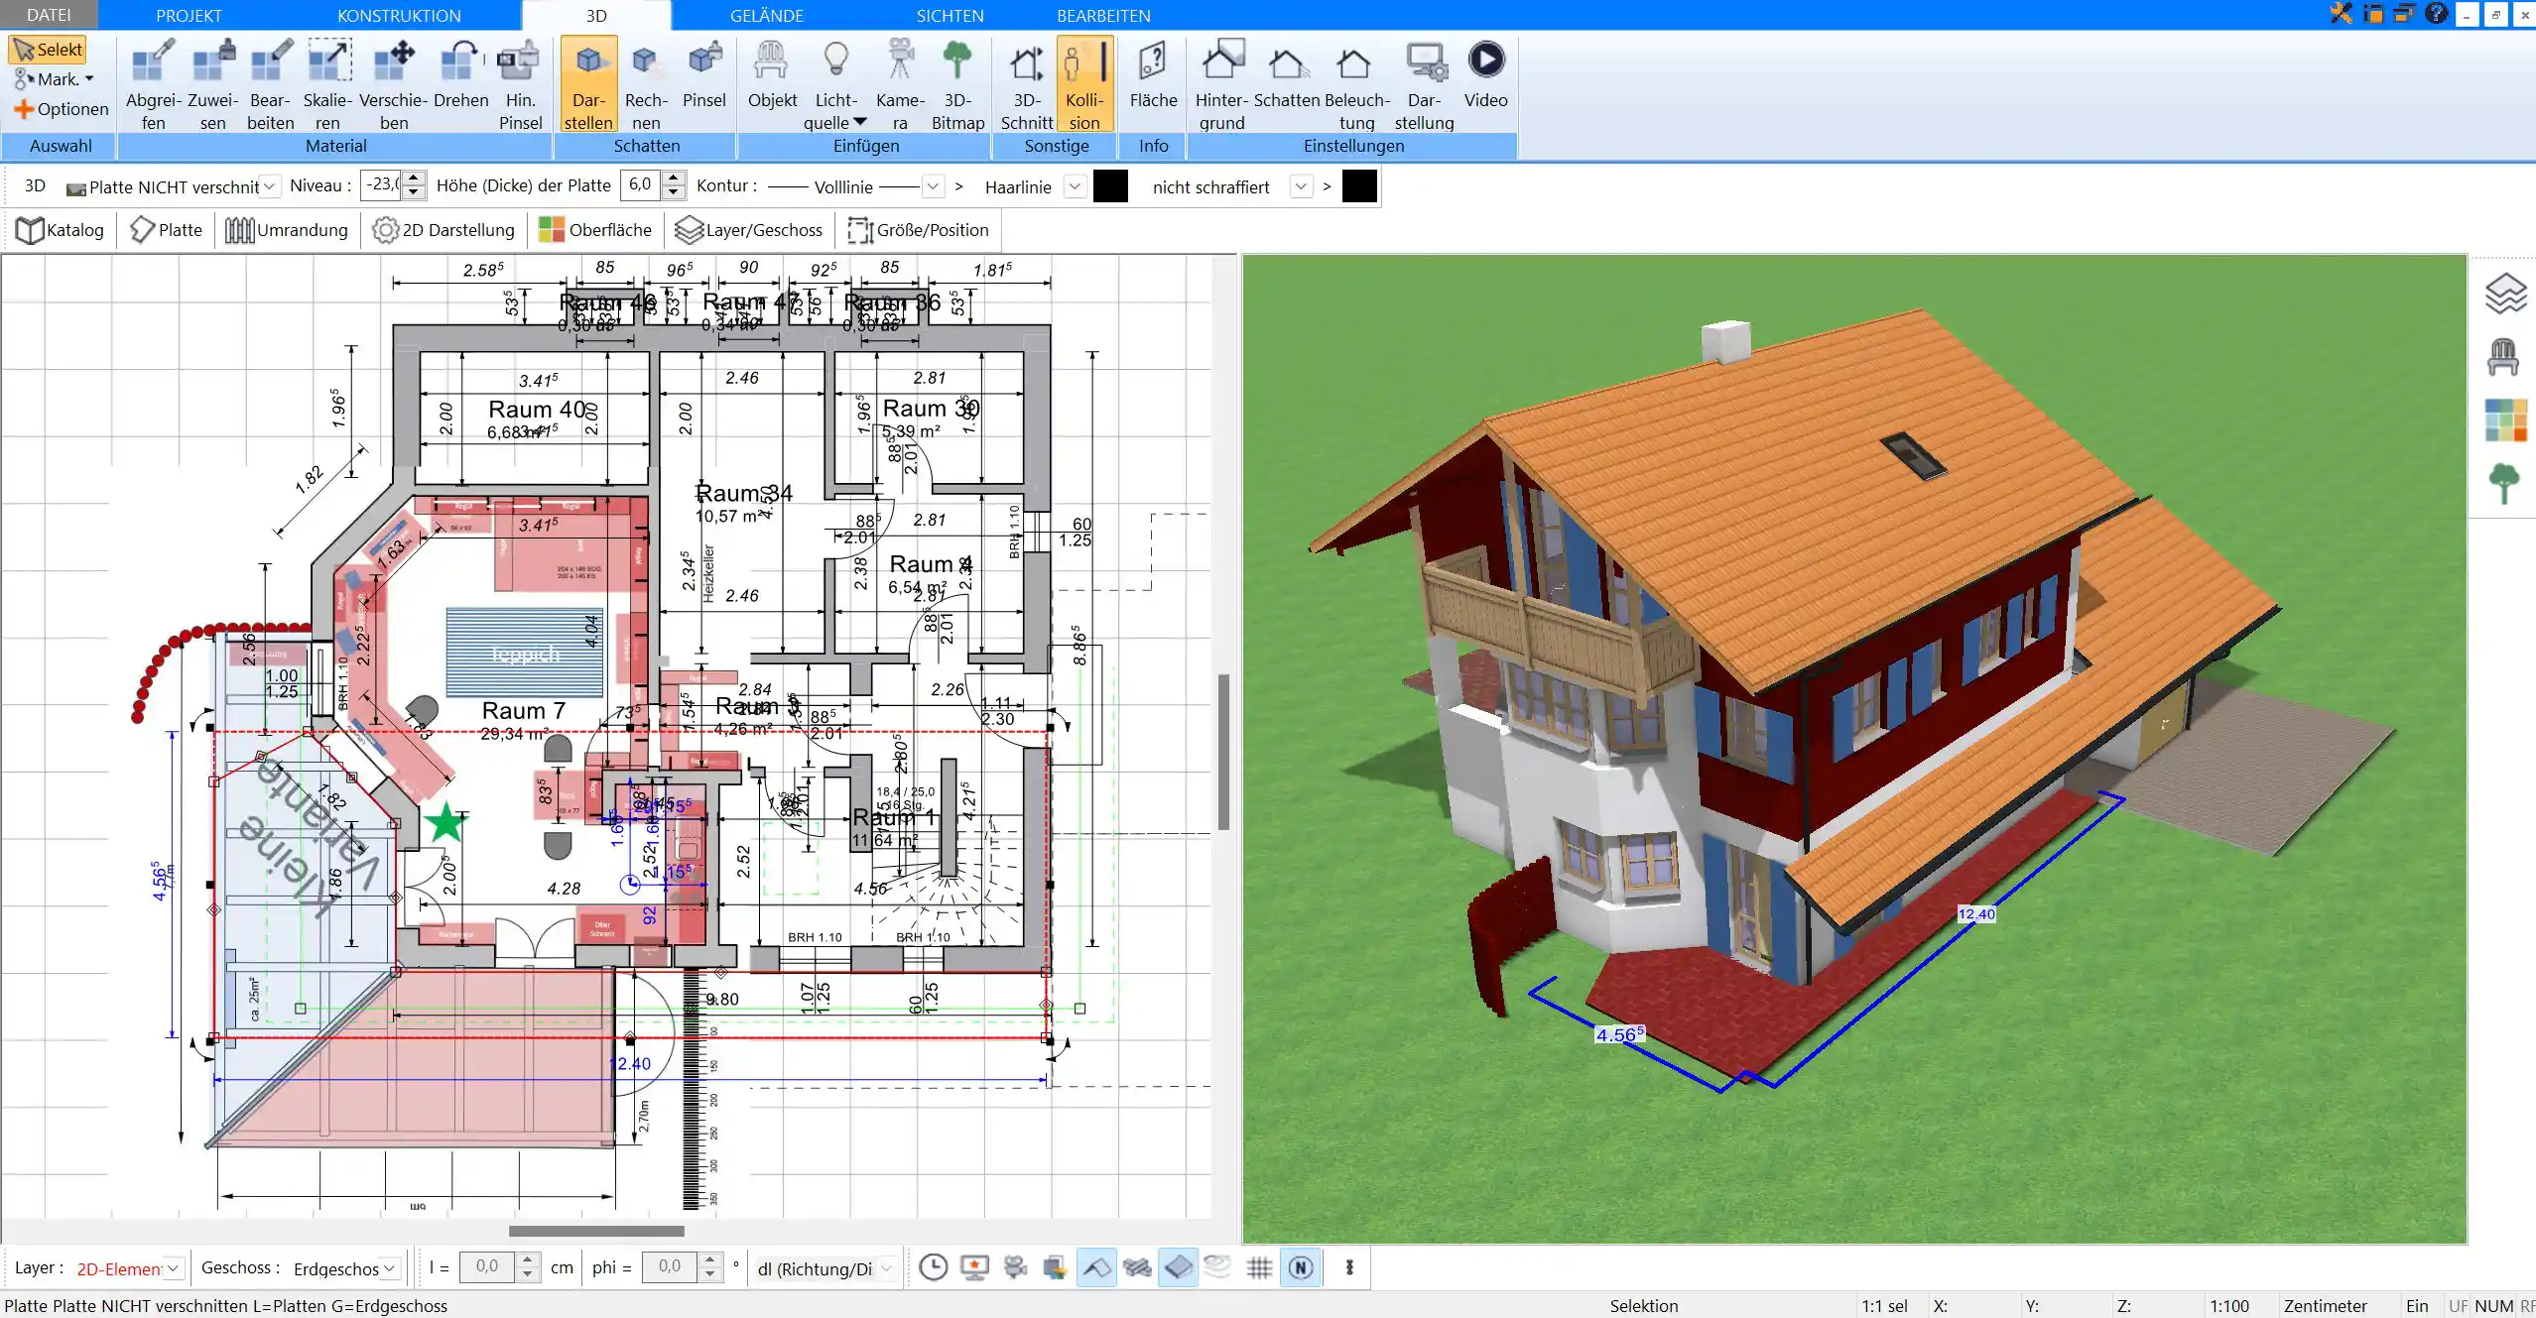Open the Lichtquelle dropdown arrow
This screenshot has width=2536, height=1318.
[x=860, y=122]
